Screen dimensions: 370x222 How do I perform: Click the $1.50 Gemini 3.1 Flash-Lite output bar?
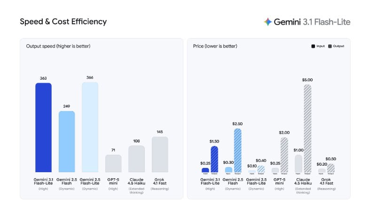click(214, 159)
